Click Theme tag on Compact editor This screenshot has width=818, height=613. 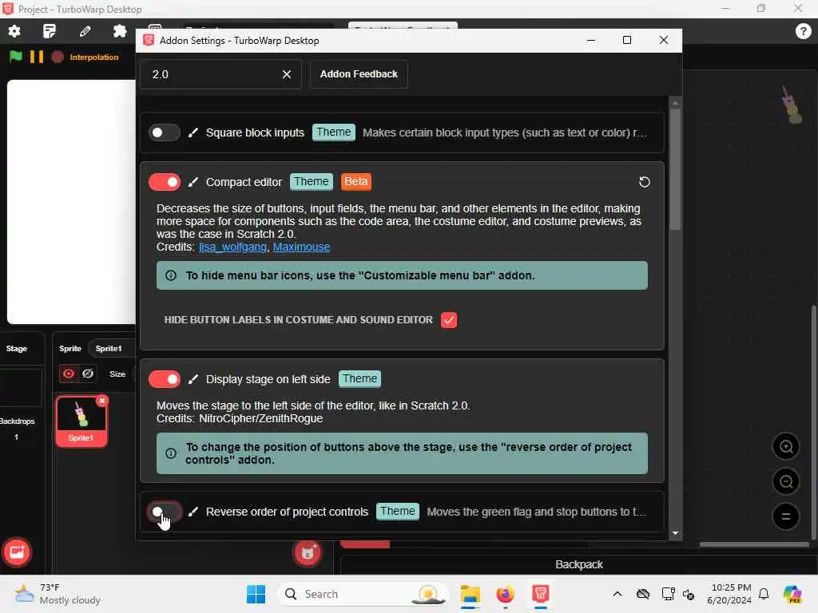(x=312, y=181)
